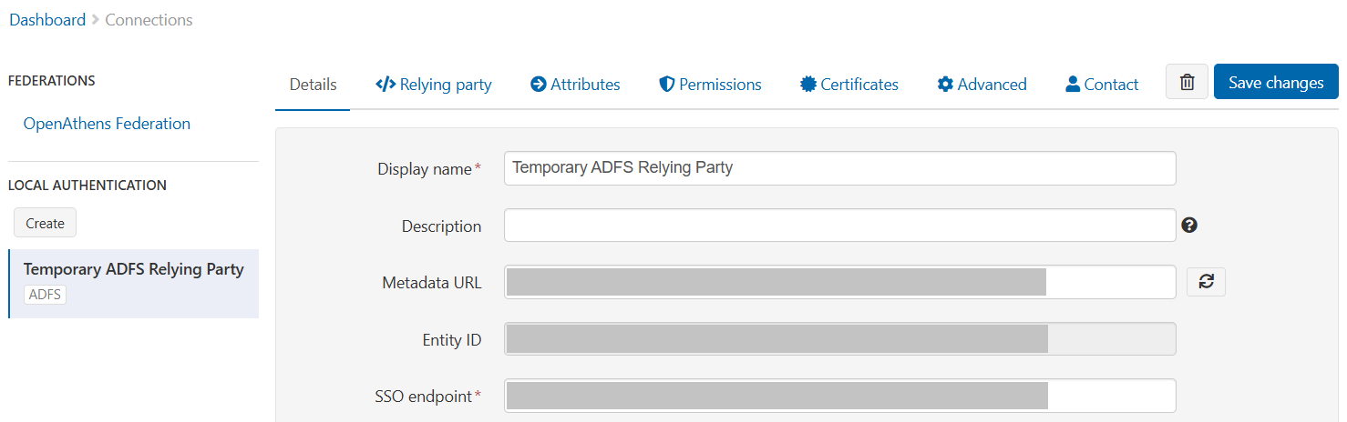
Task: Click inside the SSO endpoint field
Action: (x=839, y=396)
